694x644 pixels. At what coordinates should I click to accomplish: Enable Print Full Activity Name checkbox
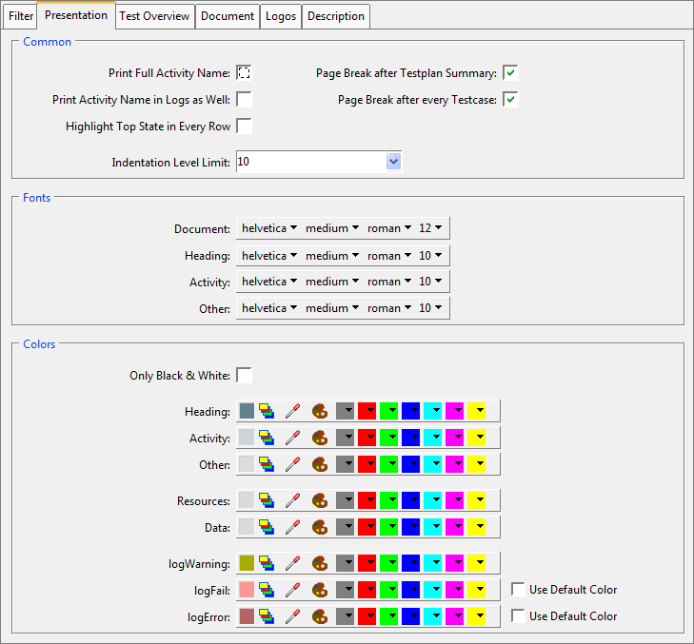point(244,72)
